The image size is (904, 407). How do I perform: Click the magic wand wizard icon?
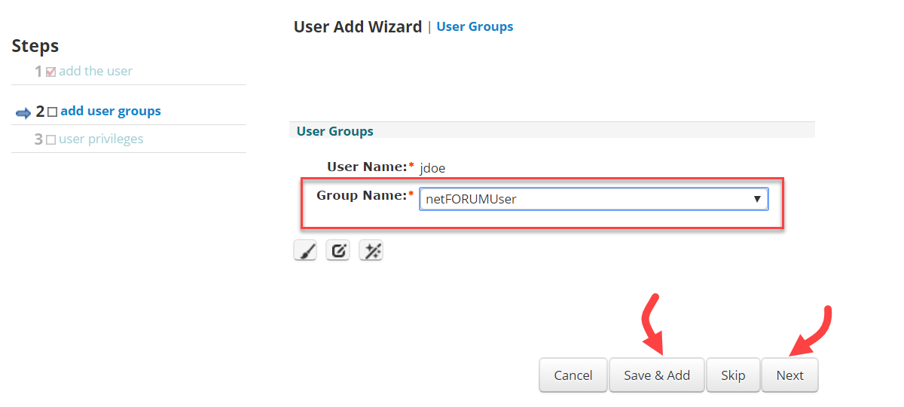pyautogui.click(x=371, y=251)
